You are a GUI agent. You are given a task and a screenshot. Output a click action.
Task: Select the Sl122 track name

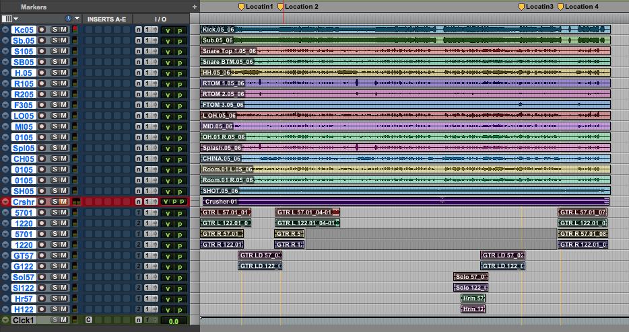(x=24, y=288)
